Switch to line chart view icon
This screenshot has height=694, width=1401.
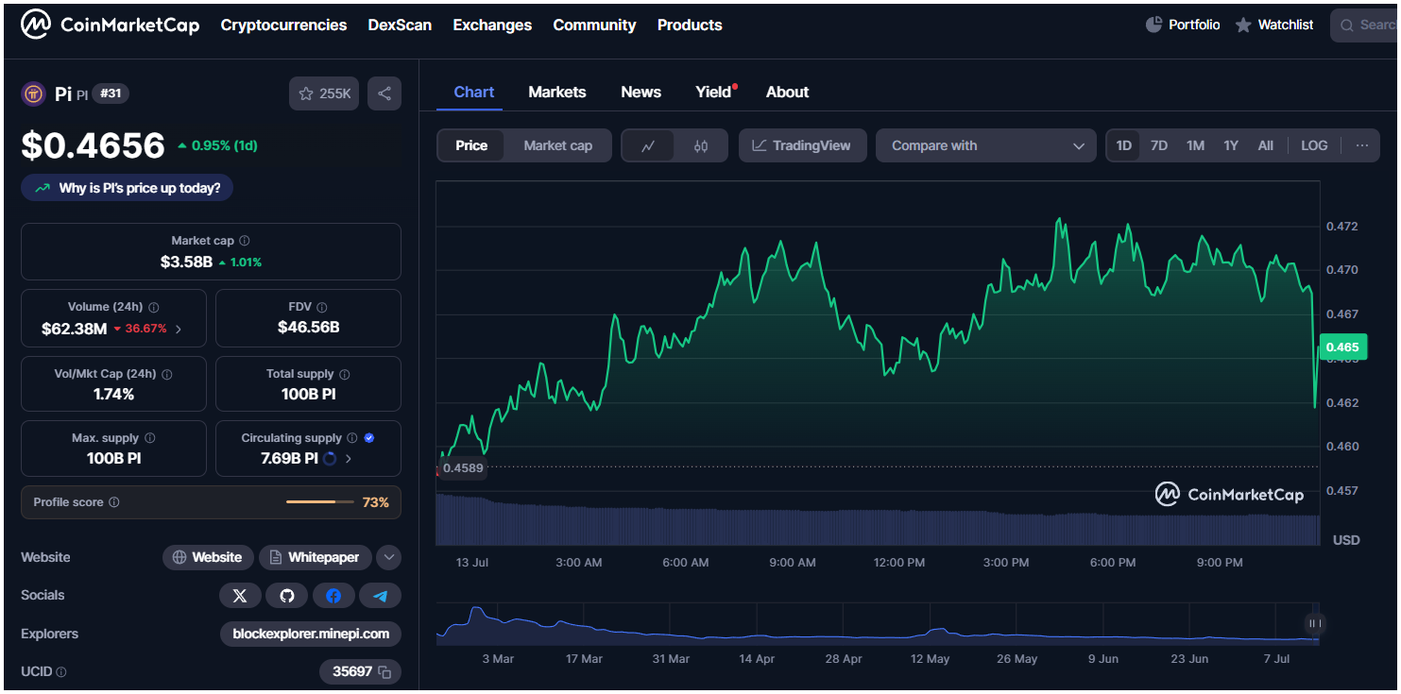(648, 146)
